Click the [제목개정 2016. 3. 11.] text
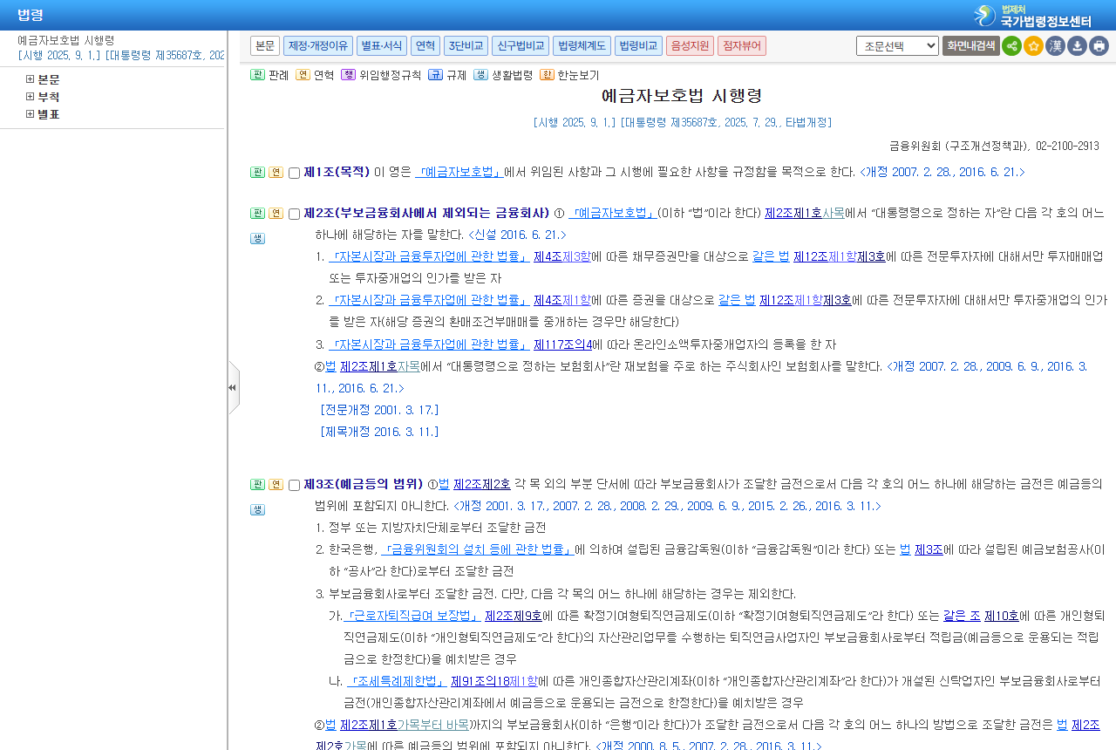 (x=379, y=431)
